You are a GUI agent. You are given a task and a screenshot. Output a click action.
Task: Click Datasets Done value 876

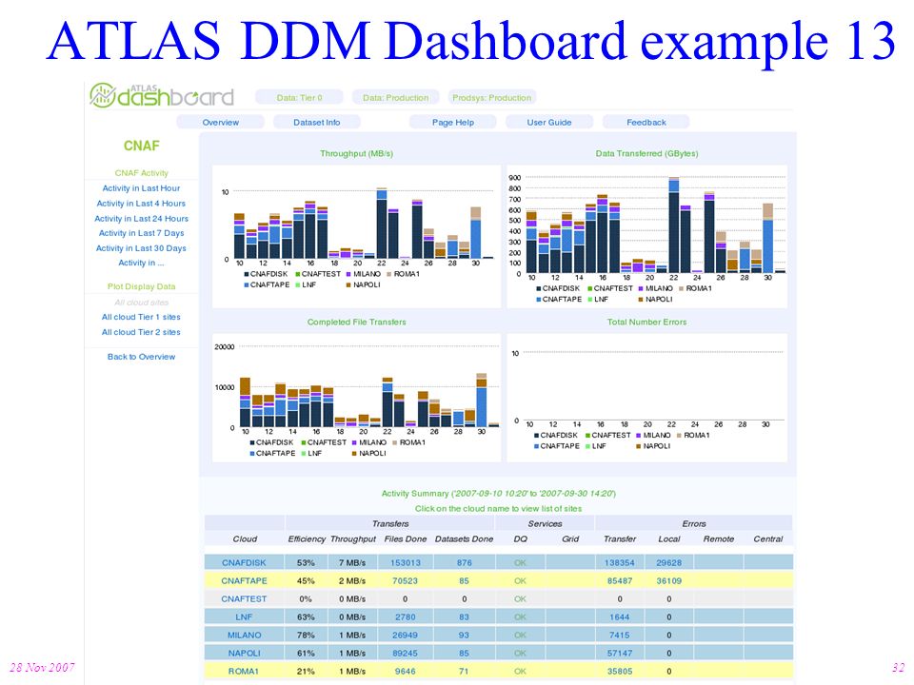[464, 562]
